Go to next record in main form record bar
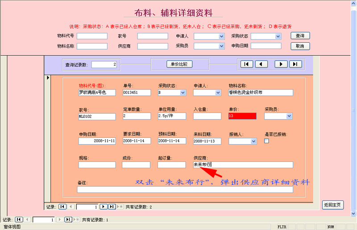The width and height of the screenshot is (357, 230). pyautogui.click(x=60, y=220)
